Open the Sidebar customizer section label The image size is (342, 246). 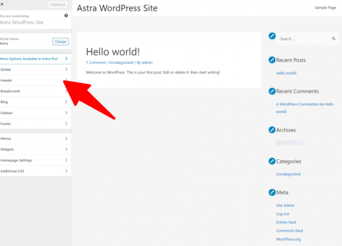tap(7, 113)
